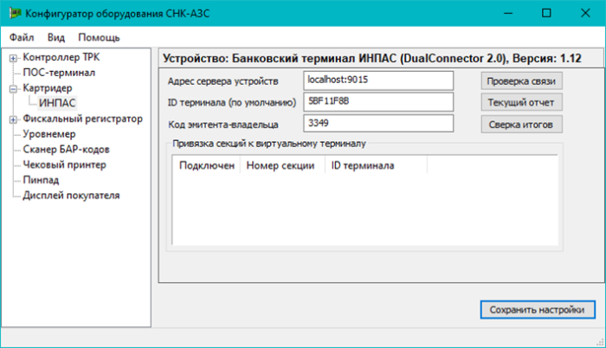Open the Вид menu
Viewport: 606px width, 348px height.
56,37
